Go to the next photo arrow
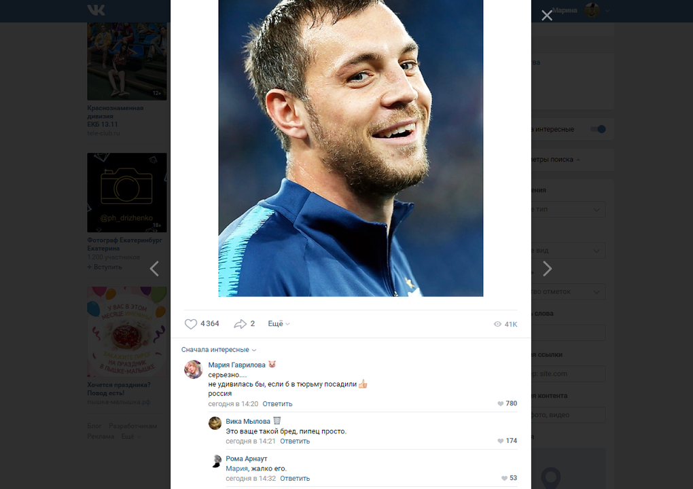693x489 pixels. (547, 269)
